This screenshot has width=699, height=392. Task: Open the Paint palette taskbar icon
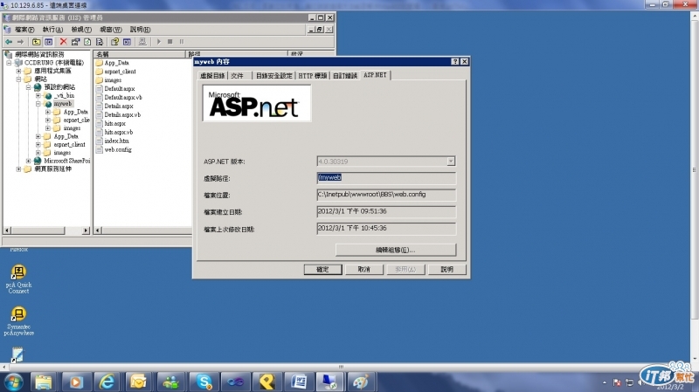pos(361,382)
